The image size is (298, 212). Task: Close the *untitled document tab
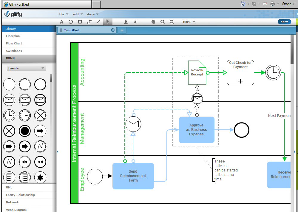point(113,30)
